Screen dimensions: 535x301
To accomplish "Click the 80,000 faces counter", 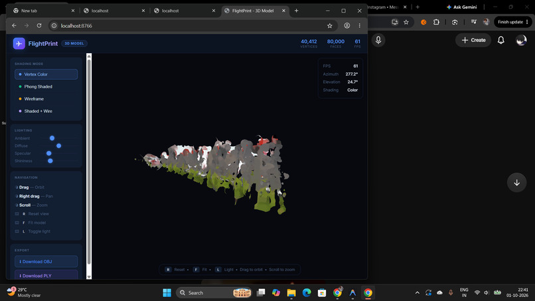I will coord(336,43).
